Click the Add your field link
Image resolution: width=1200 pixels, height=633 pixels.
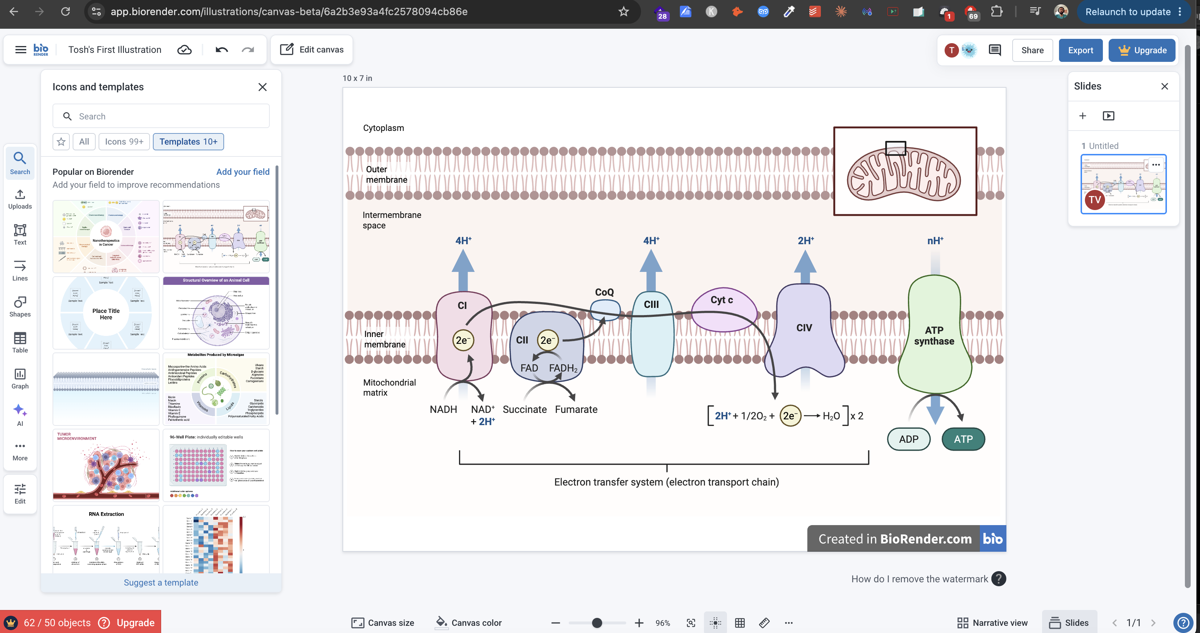point(243,172)
